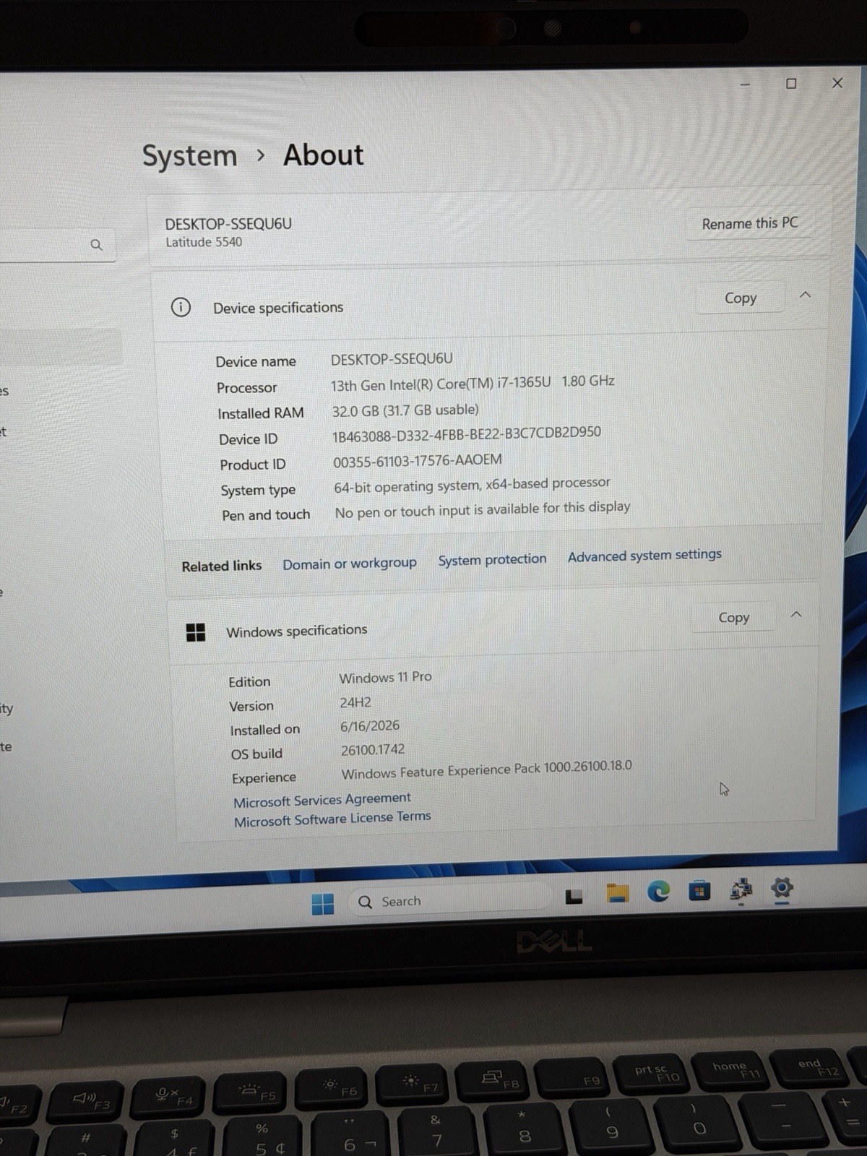
Task: Collapse the Device specifications section
Action: click(805, 295)
